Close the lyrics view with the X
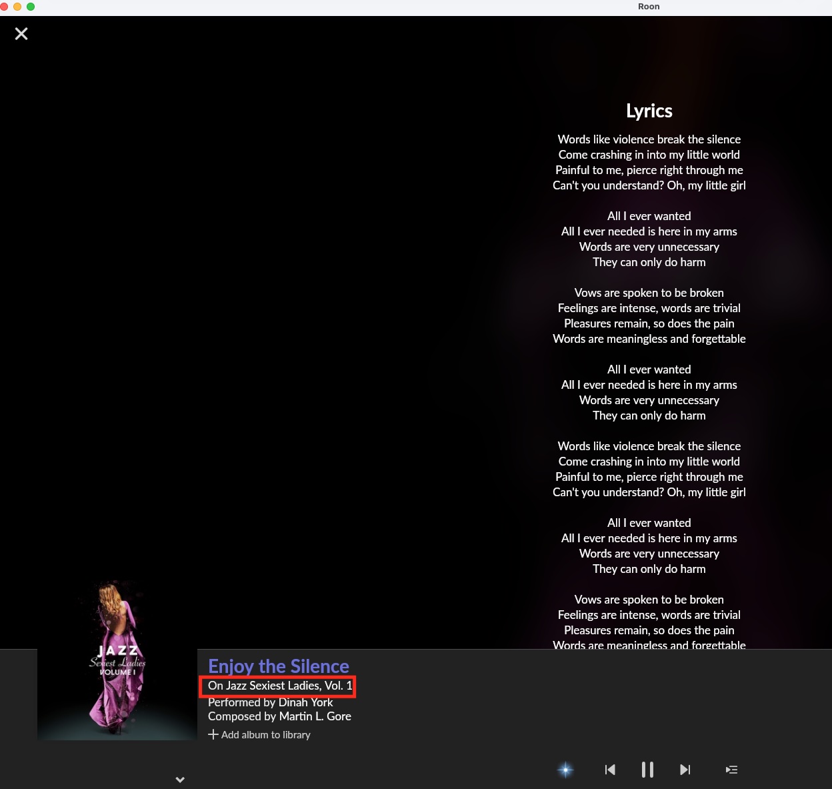 coord(21,33)
